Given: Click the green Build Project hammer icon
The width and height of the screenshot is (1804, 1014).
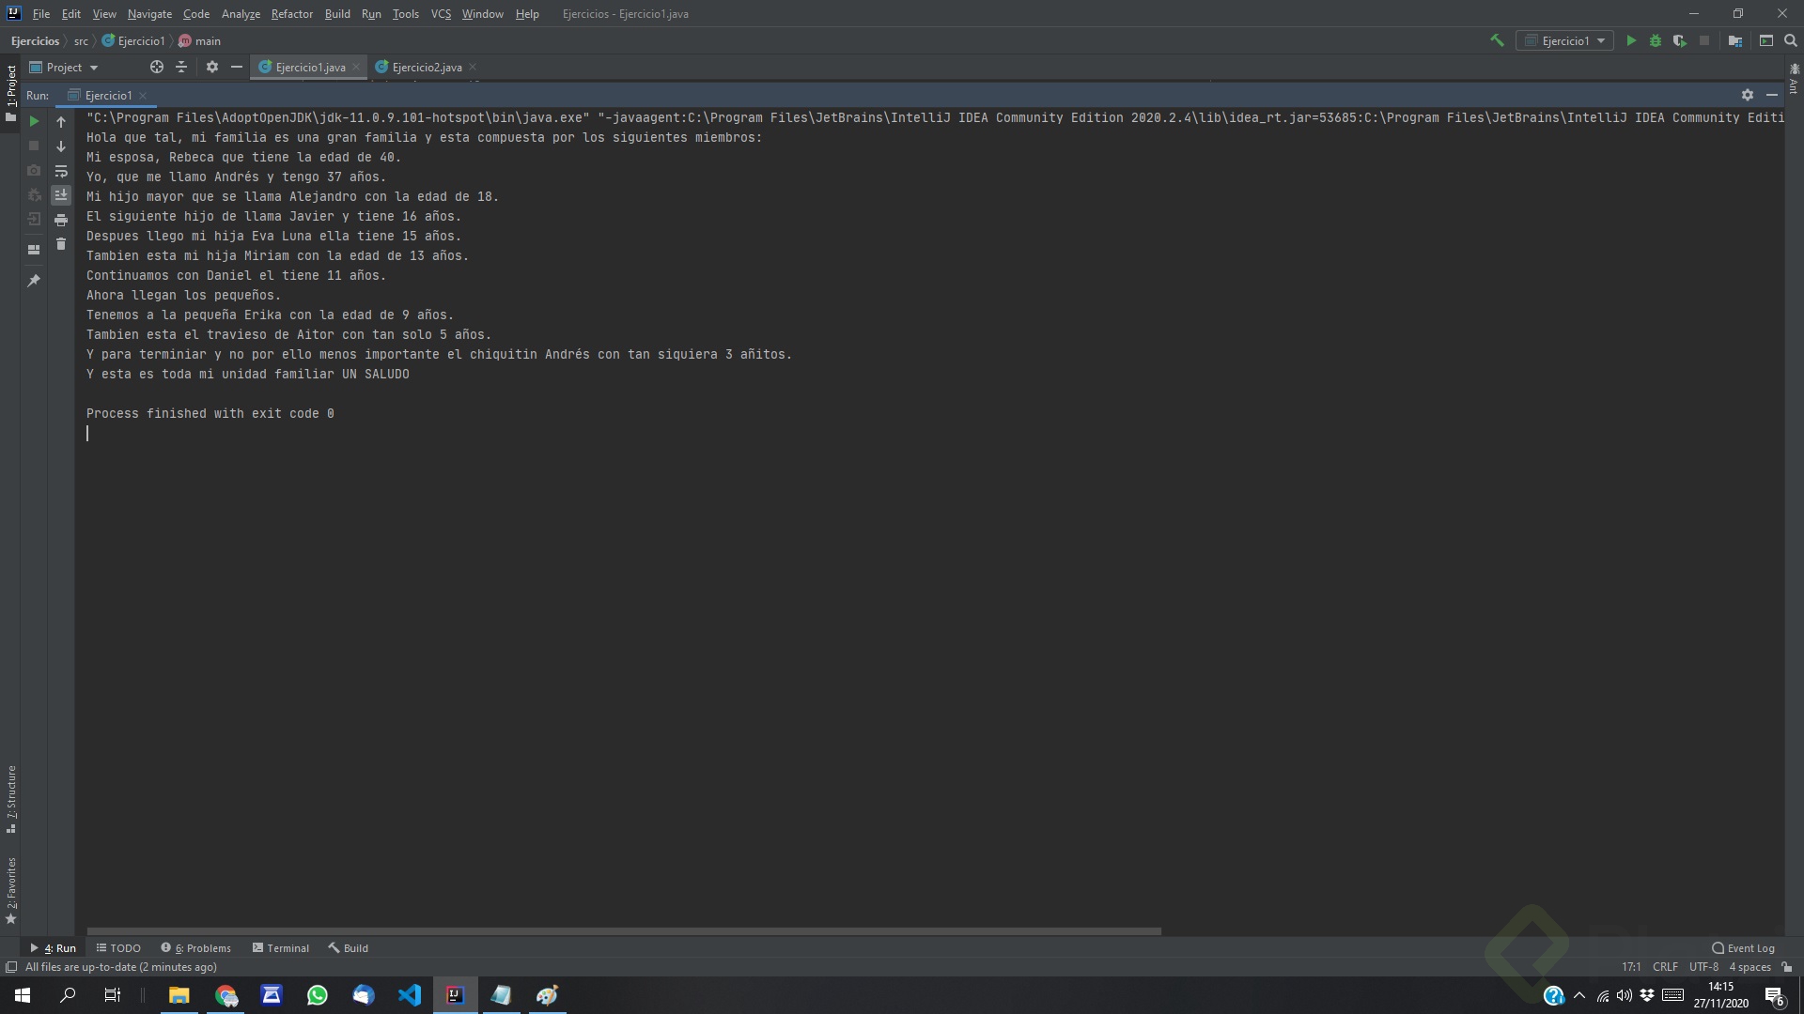Looking at the screenshot, I should point(1497,40).
